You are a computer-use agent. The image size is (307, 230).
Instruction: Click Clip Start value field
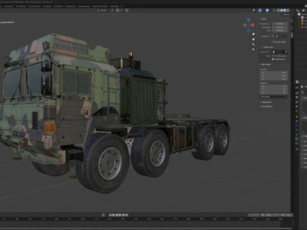pos(279,27)
